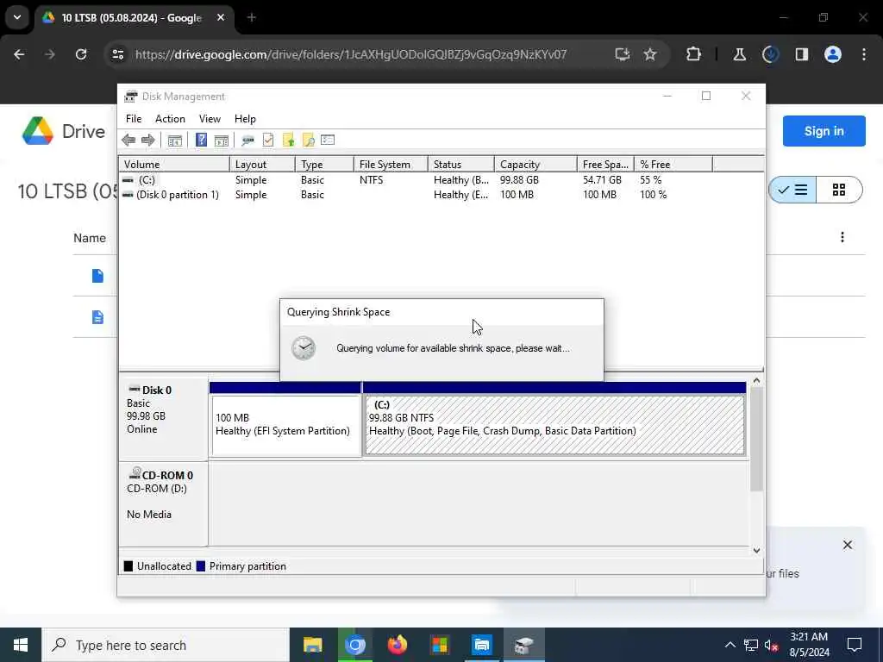Sort by the Volume column header

[174, 165]
